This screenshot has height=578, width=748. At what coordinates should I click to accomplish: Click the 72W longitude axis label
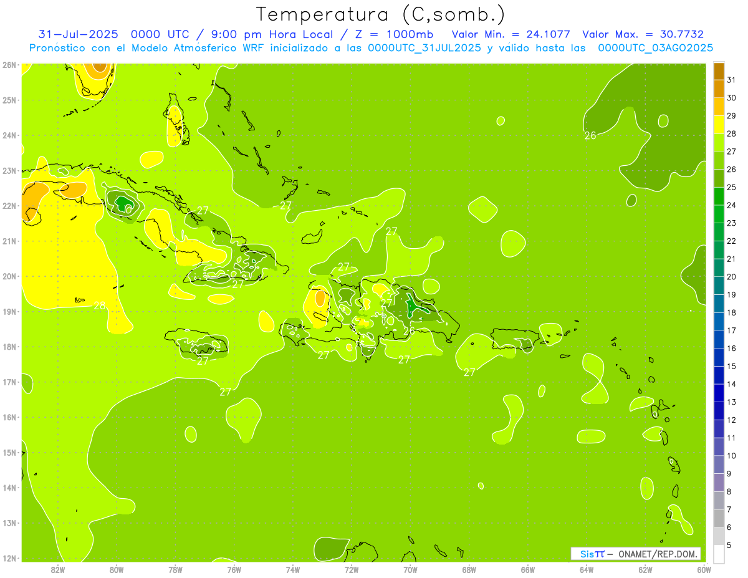tap(352, 570)
